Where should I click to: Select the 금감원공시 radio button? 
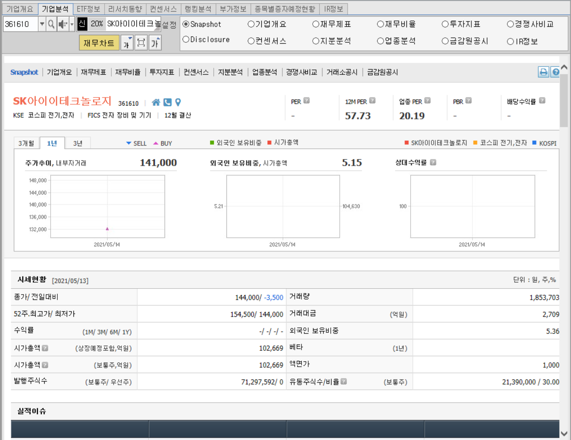445,41
